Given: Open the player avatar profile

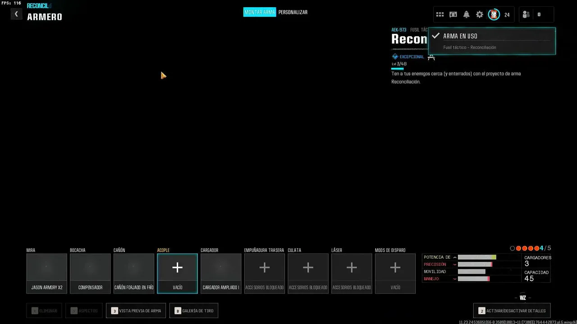Looking at the screenshot, I should [x=494, y=14].
